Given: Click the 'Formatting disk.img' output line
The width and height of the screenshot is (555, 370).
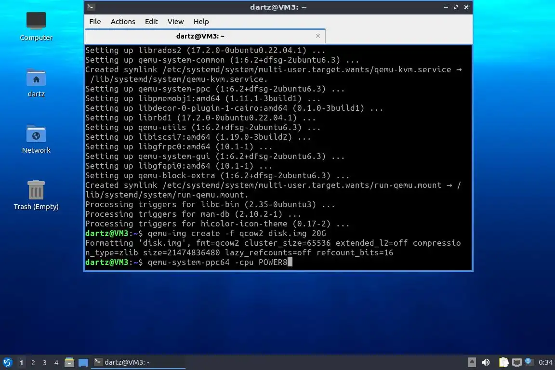Looking at the screenshot, I should (273, 248).
